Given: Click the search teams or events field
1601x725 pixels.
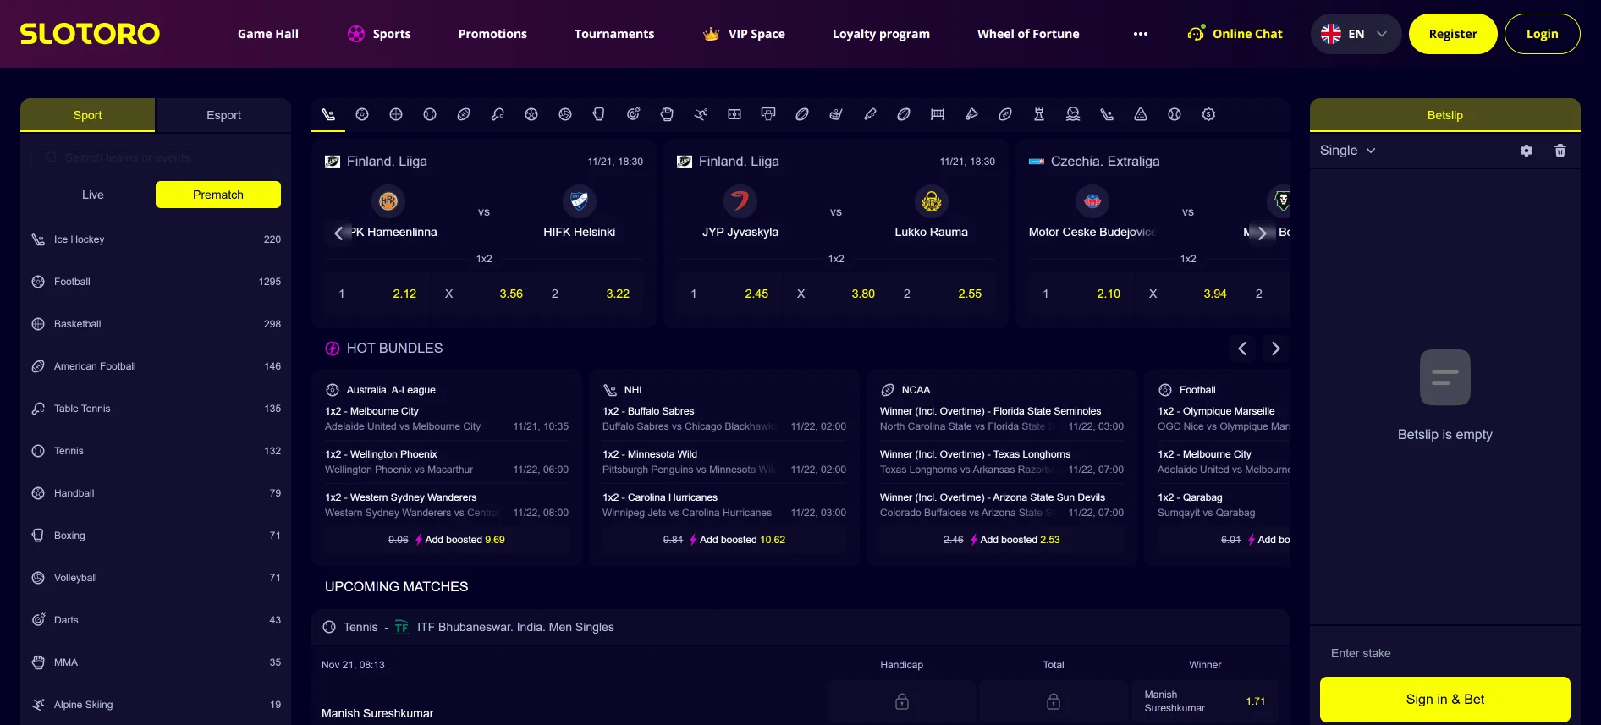Looking at the screenshot, I should point(156,157).
